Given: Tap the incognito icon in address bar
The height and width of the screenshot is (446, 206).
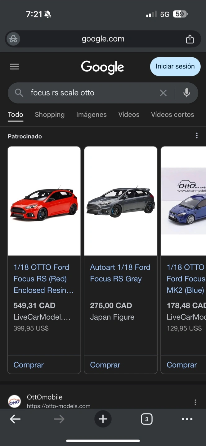Looking at the screenshot, I should [13, 39].
